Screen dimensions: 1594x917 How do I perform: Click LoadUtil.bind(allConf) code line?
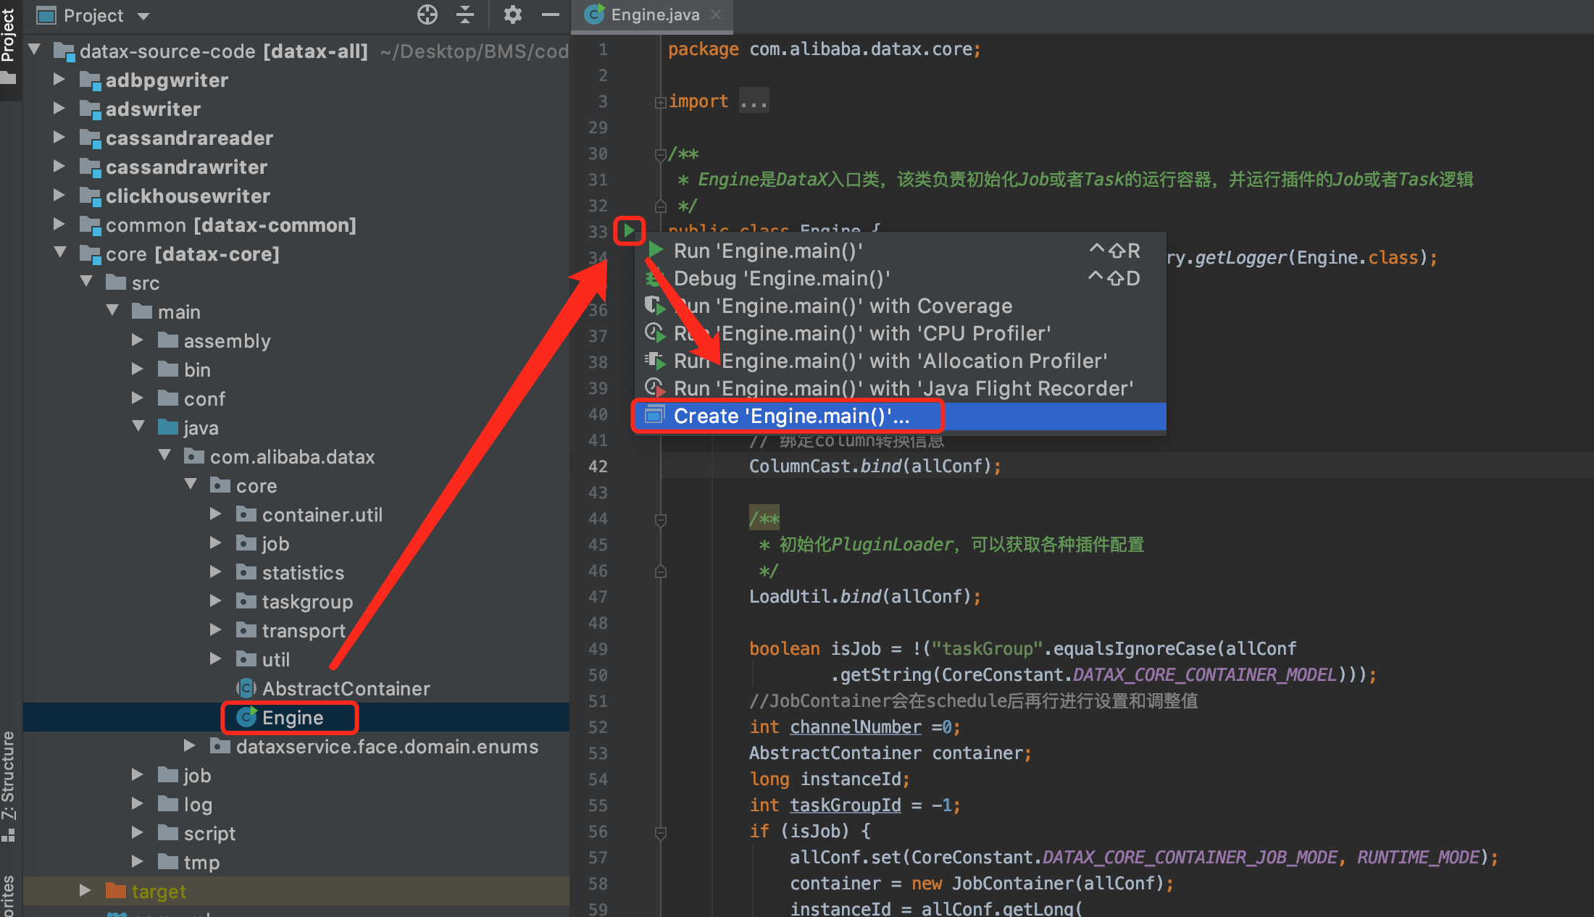pyautogui.click(x=865, y=596)
